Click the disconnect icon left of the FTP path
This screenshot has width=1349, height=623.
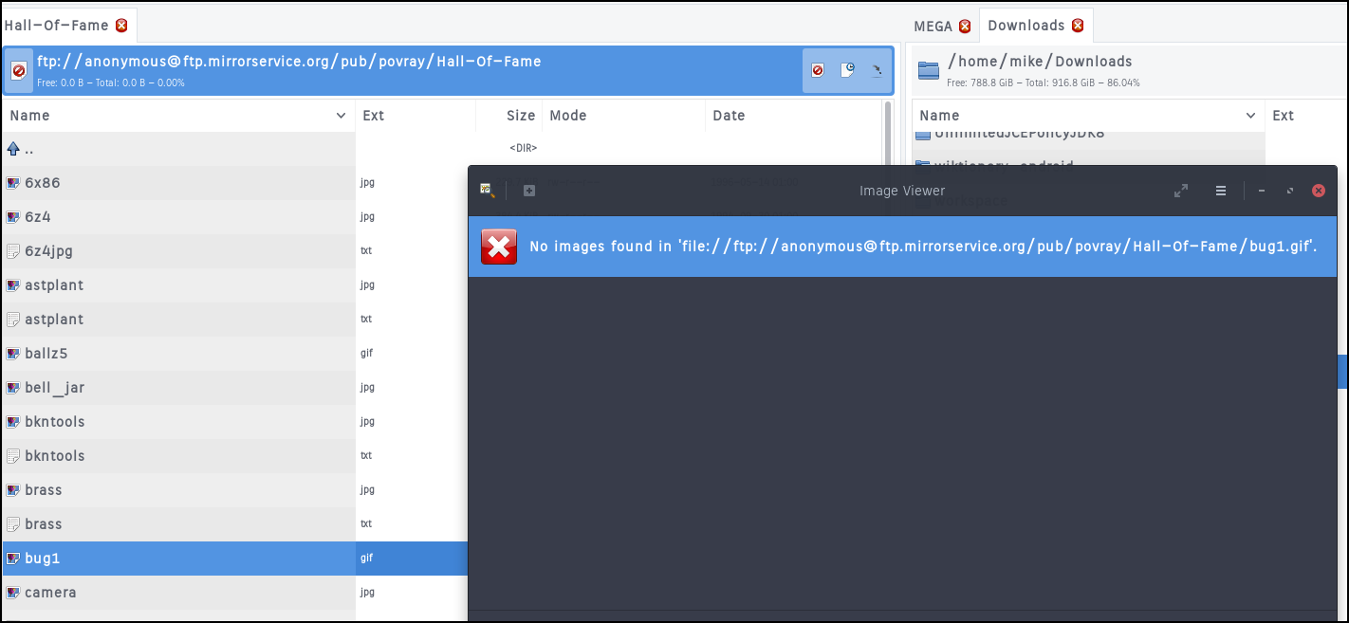click(18, 71)
